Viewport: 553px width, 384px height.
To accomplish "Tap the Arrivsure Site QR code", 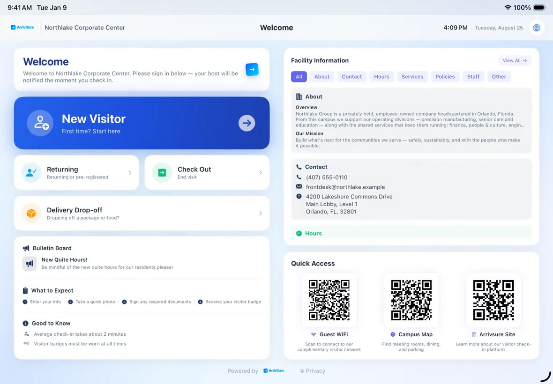I will tap(493, 300).
